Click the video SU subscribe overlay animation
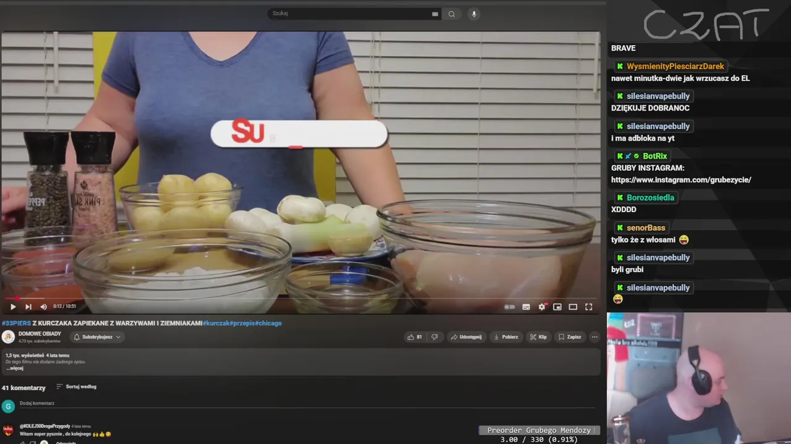Viewport: 791px width, 444px height. pyautogui.click(x=299, y=133)
